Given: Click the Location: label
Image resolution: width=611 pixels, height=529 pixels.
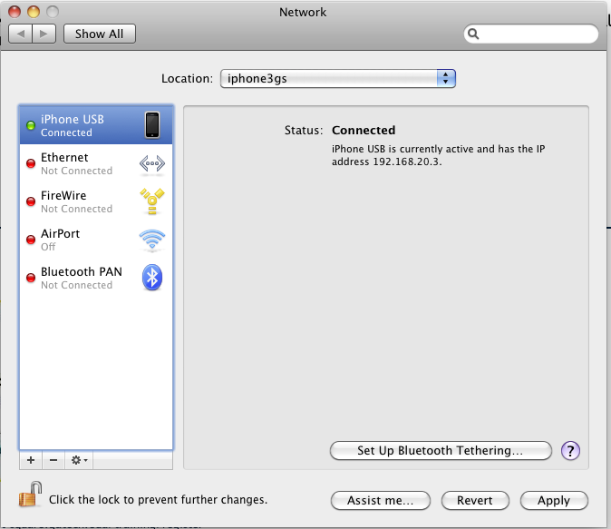Looking at the screenshot, I should click(188, 78).
